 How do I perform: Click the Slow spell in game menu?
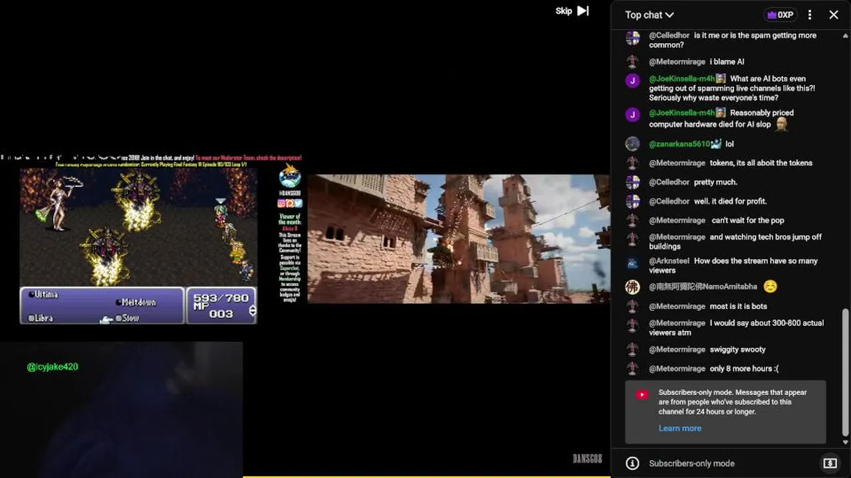pos(128,318)
